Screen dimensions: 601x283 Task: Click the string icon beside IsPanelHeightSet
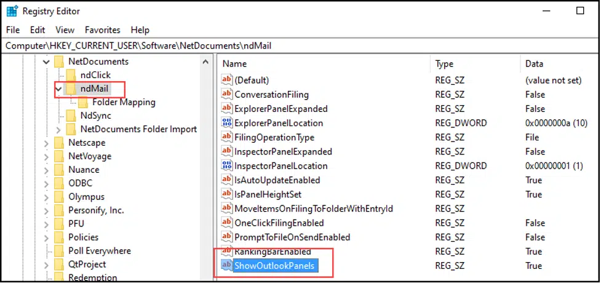click(x=227, y=194)
